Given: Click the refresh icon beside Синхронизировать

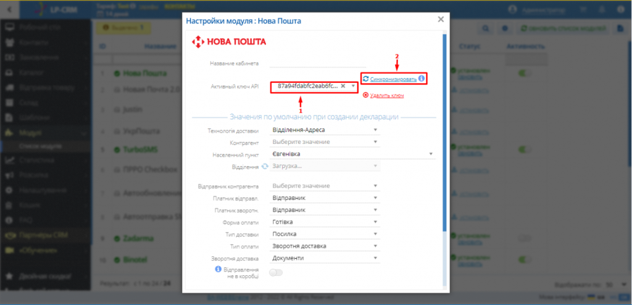Looking at the screenshot, I should pos(365,78).
